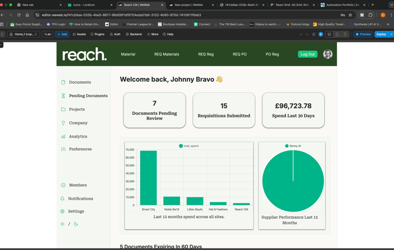The width and height of the screenshot is (394, 250).
Task: Open the password key icon in address bar
Action: (343, 15)
